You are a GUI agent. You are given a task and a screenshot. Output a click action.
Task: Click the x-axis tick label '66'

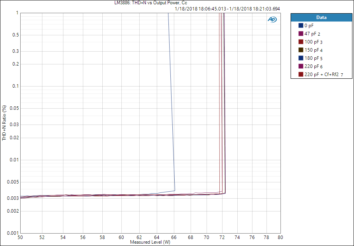click(x=173, y=237)
